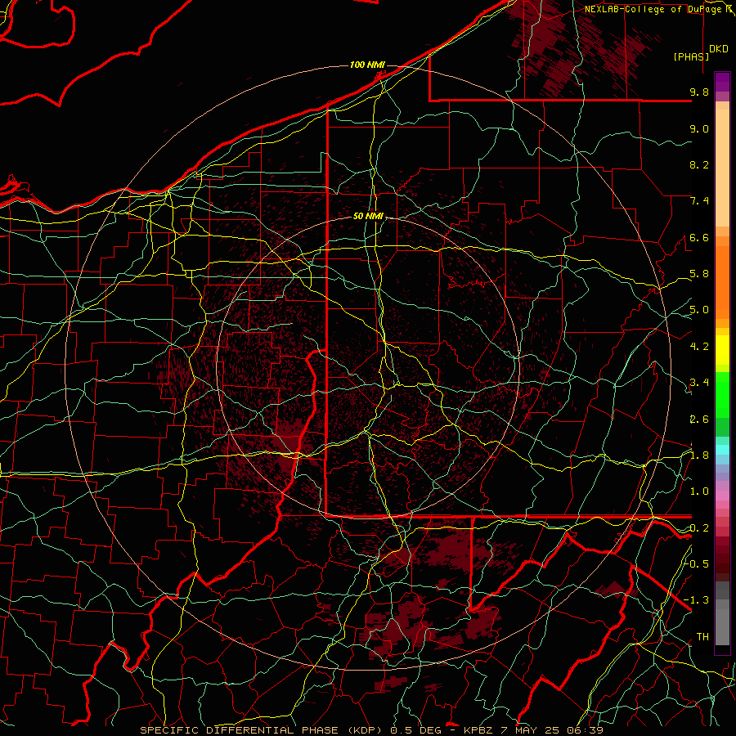
Task: Click "(KDP)" in the bottom caption
Action: 364,730
